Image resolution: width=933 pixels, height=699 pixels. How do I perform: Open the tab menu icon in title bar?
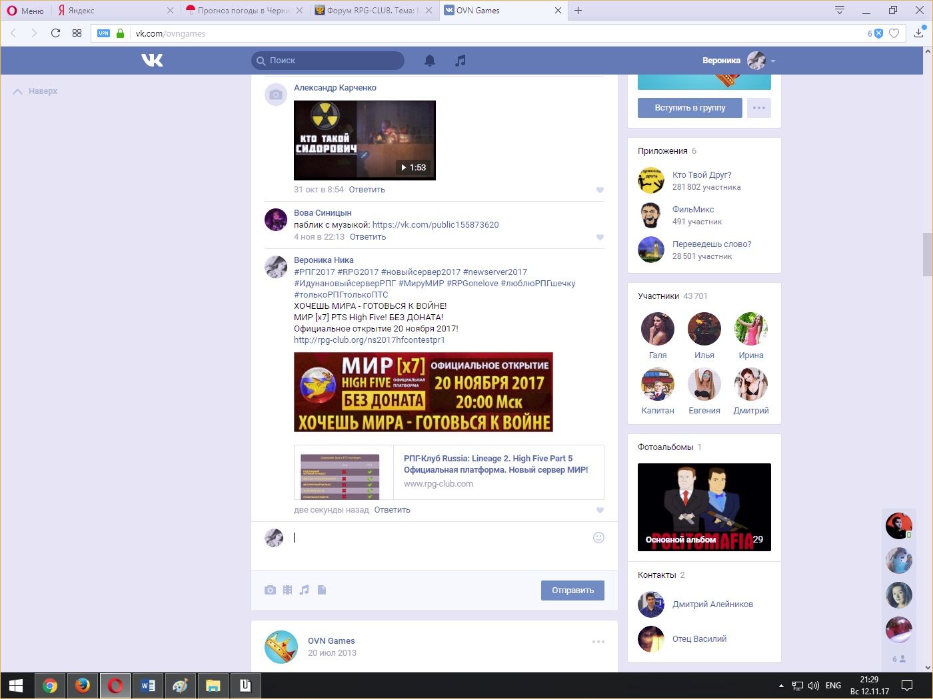point(840,10)
